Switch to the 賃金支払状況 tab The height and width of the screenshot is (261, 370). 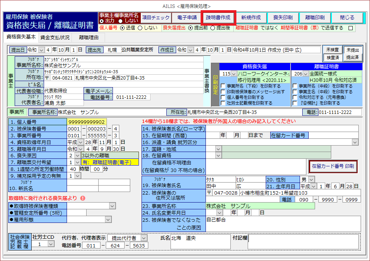point(55,37)
